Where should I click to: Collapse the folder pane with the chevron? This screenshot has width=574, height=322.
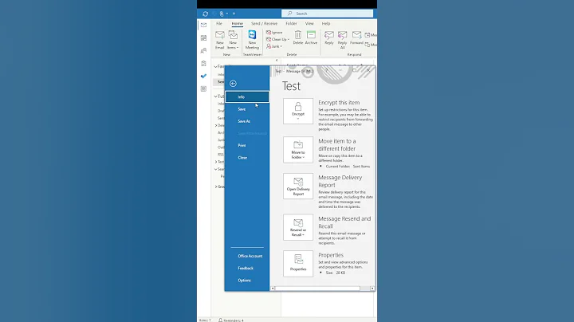(277, 61)
